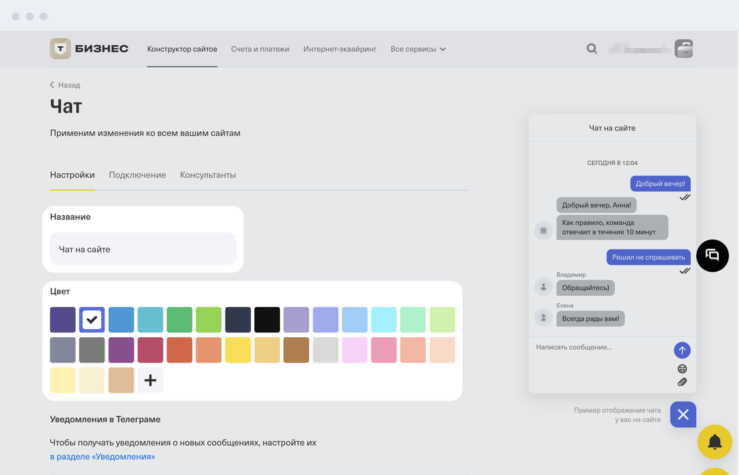Viewport: 739px width, 475px height.
Task: Expand the Все сервисы dropdown
Action: 418,49
